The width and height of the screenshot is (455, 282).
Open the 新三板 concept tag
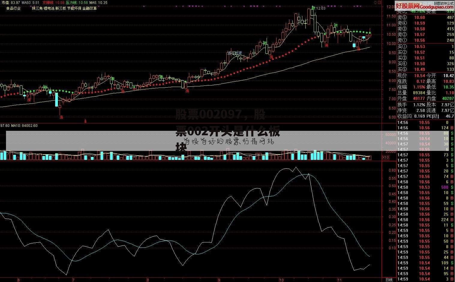61,8
